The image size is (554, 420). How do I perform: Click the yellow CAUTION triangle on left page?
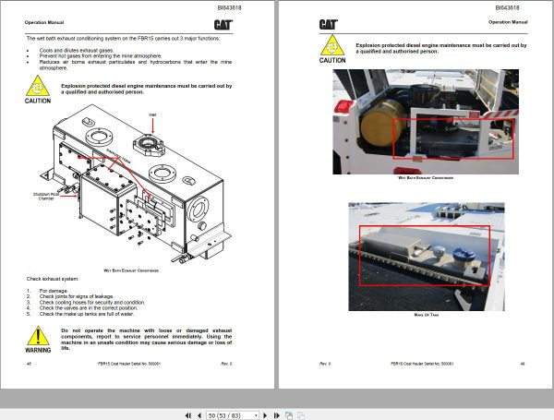click(x=38, y=86)
